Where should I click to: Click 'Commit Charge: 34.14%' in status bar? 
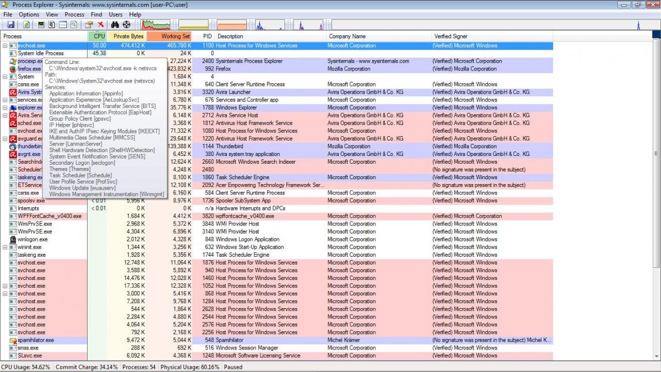pyautogui.click(x=86, y=367)
